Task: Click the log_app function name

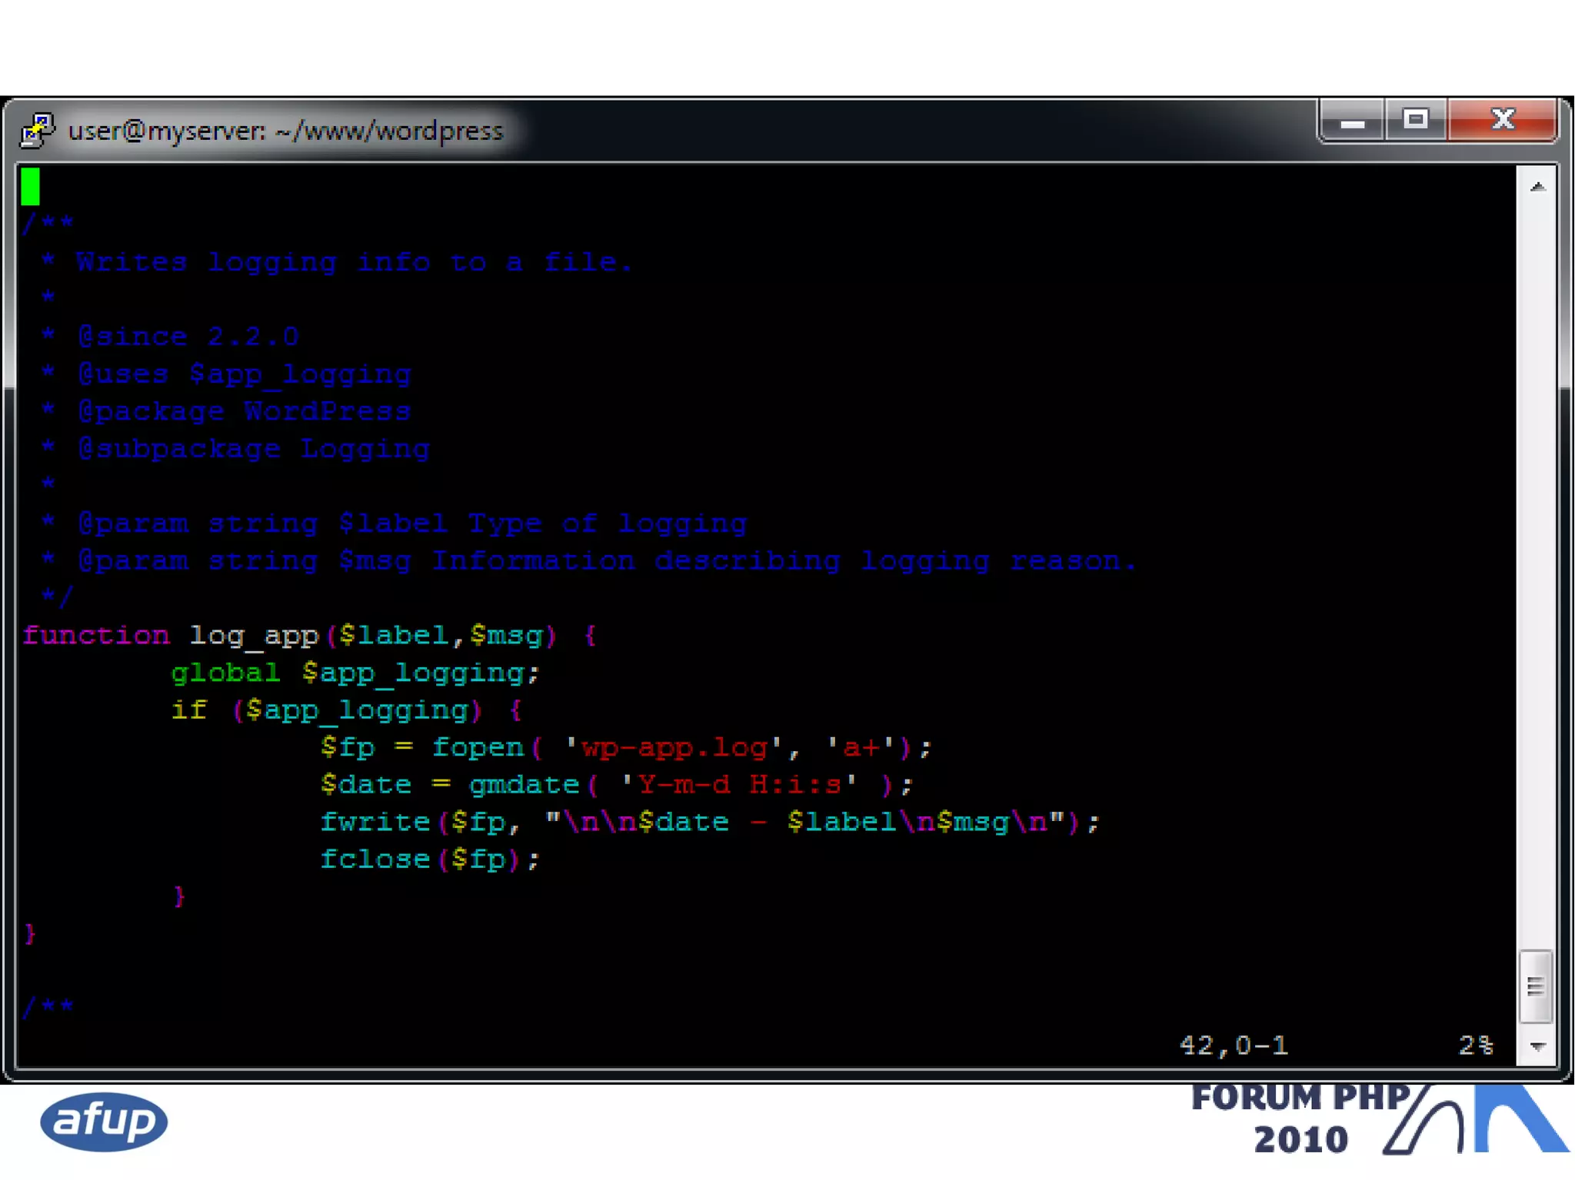Action: pos(254,636)
